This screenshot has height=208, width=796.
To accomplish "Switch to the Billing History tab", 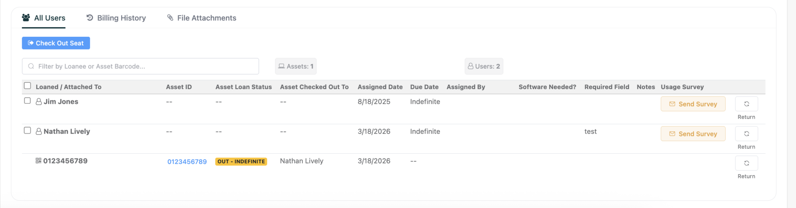I will click(x=116, y=18).
